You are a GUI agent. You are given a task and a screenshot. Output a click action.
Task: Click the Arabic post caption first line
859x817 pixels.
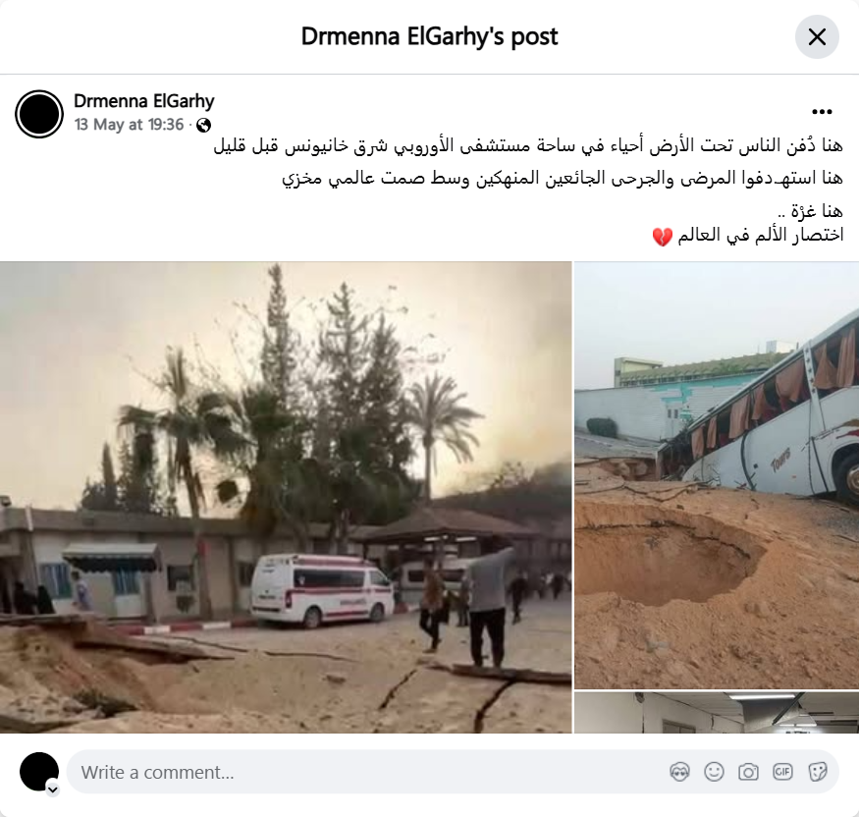(x=528, y=145)
